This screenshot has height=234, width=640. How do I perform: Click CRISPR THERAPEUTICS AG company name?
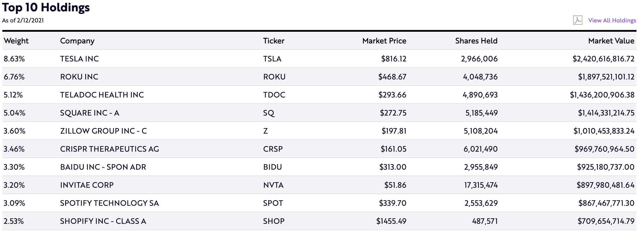pyautogui.click(x=109, y=149)
